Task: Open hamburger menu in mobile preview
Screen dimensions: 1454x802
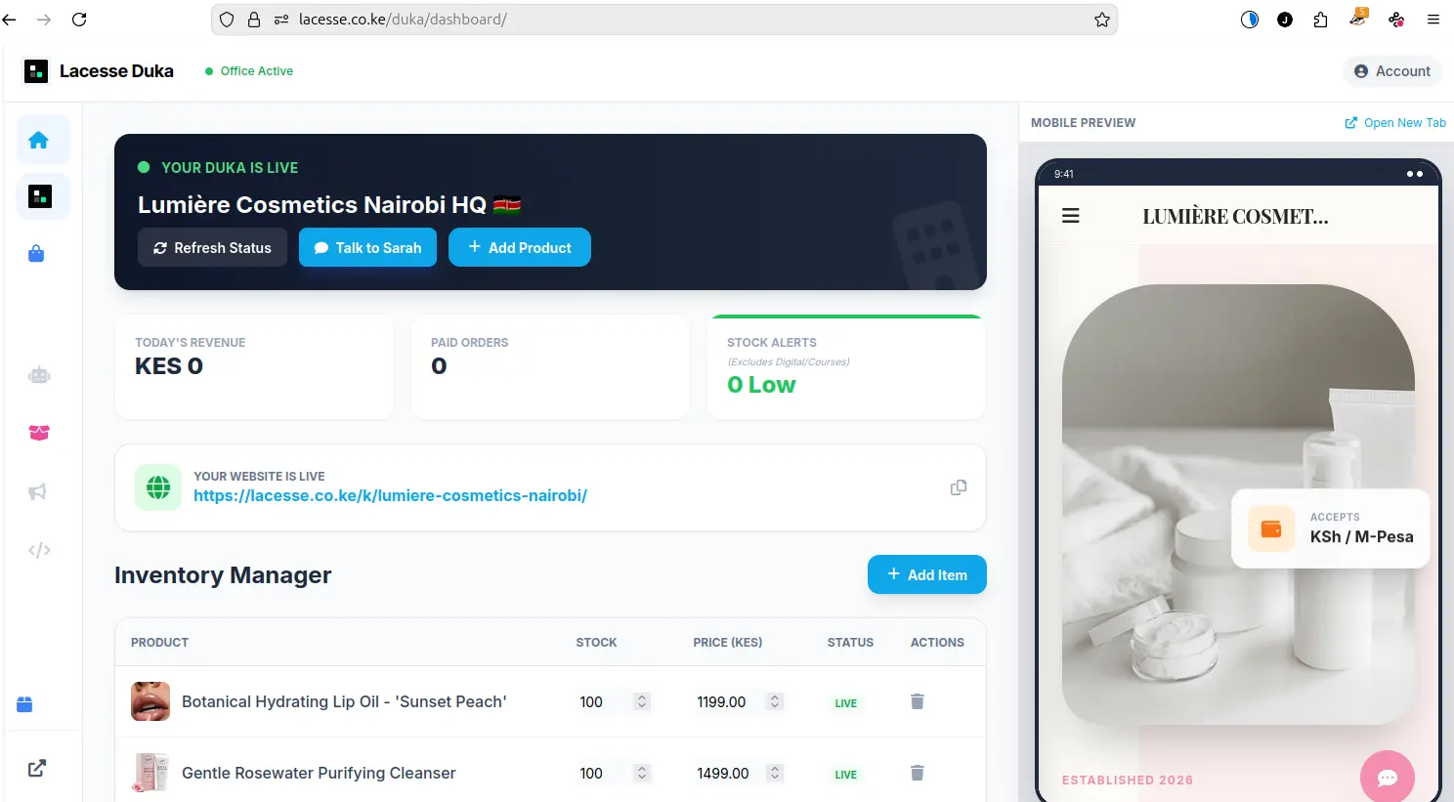Action: [1071, 216]
